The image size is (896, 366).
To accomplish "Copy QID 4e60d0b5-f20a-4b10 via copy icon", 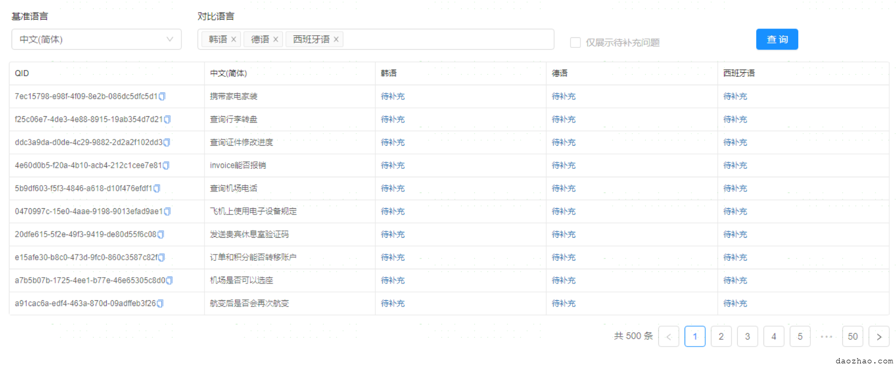I will coord(166,166).
